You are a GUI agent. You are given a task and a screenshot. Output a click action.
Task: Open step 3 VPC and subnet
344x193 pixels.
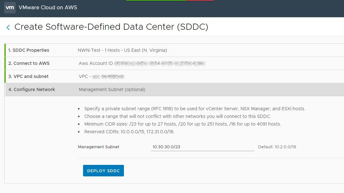click(x=28, y=76)
